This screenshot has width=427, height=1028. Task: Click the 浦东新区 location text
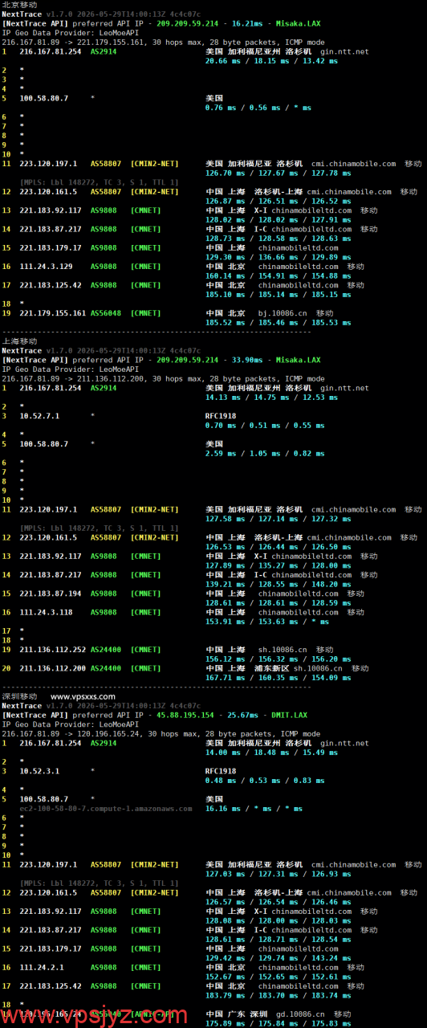272,668
